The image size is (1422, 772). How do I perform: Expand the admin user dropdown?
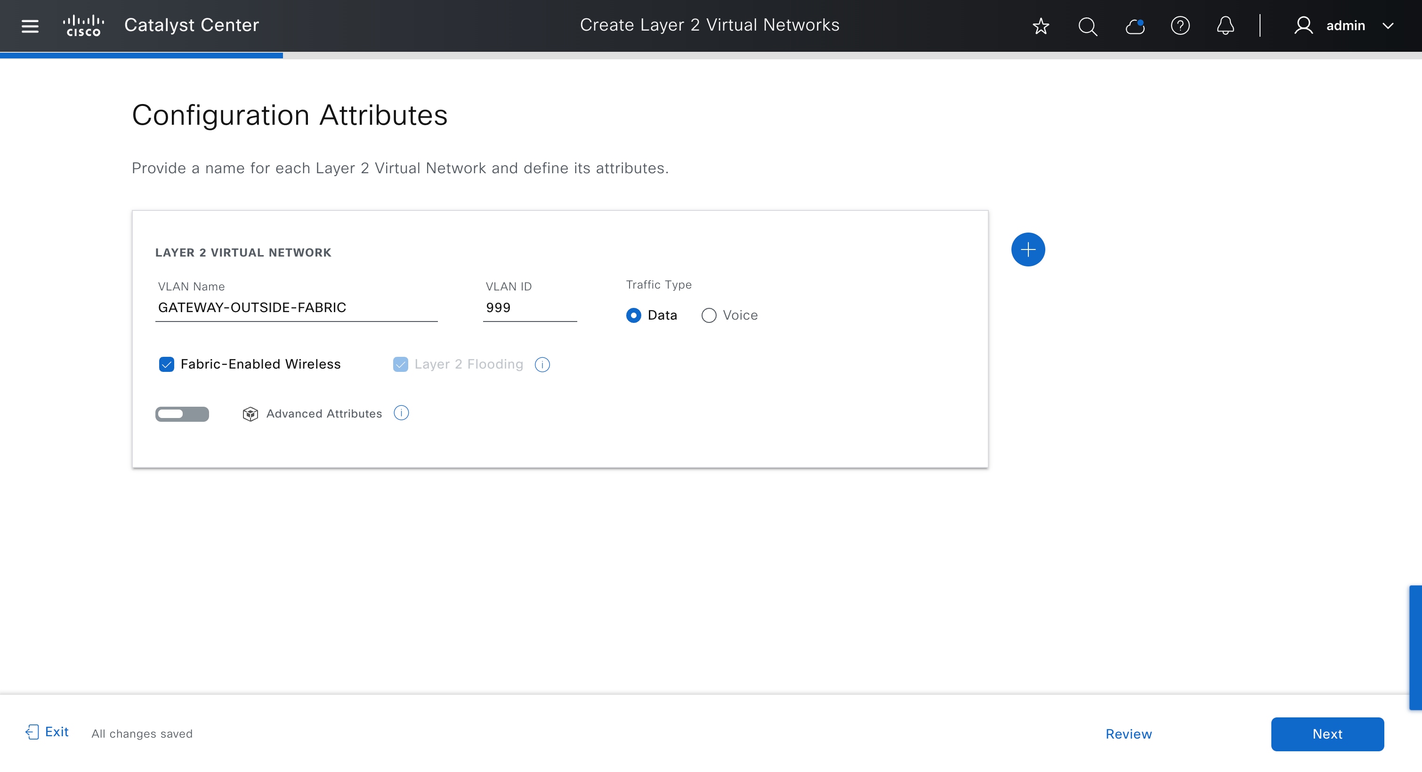click(1387, 26)
